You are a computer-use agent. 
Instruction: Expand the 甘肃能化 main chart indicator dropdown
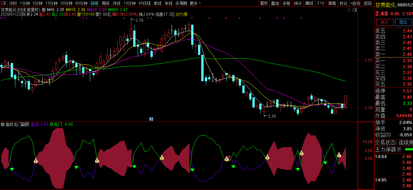point(44,10)
